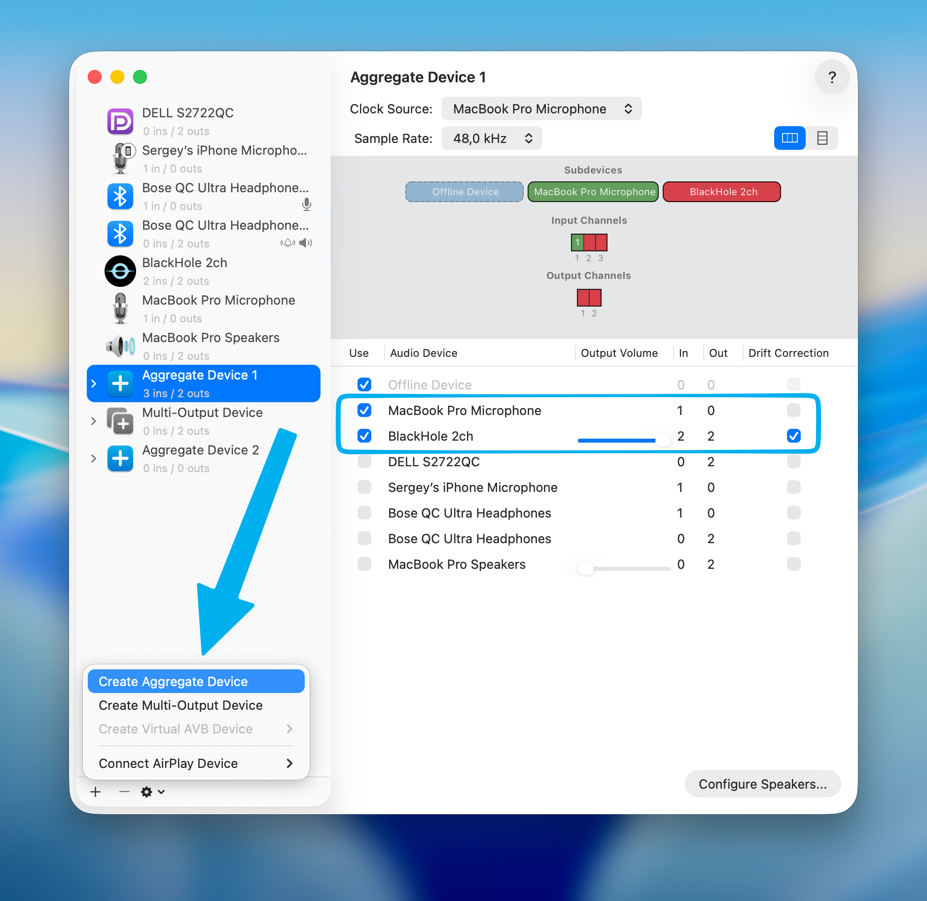
Task: Click the minus remove device button
Action: (124, 792)
